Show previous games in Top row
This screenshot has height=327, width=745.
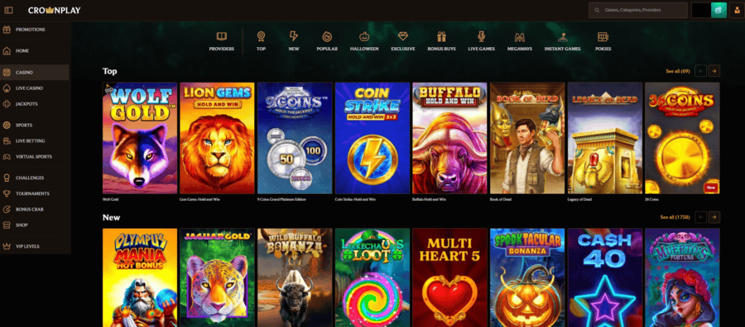click(x=700, y=71)
